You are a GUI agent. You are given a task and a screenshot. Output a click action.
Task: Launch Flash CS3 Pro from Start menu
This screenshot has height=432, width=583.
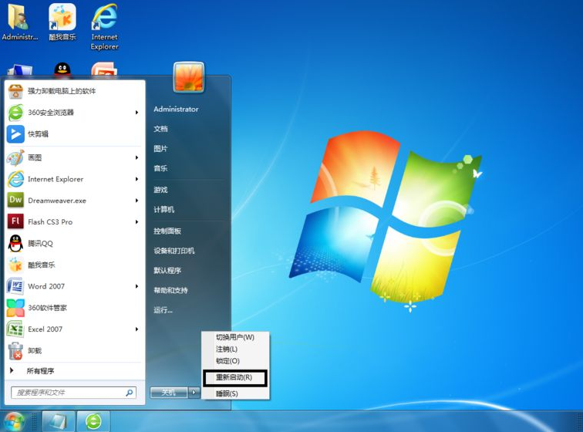click(15, 221)
